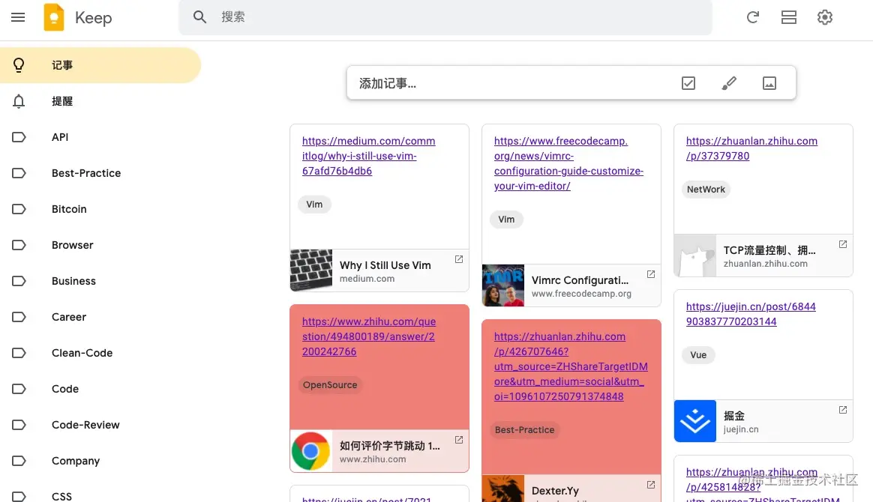This screenshot has height=502, width=873.
Task: Open the medium.com why-i-still-use-vim link
Action: 368,156
